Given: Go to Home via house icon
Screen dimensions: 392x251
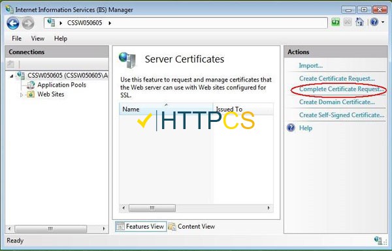Looking at the screenshot, I should click(x=359, y=22).
